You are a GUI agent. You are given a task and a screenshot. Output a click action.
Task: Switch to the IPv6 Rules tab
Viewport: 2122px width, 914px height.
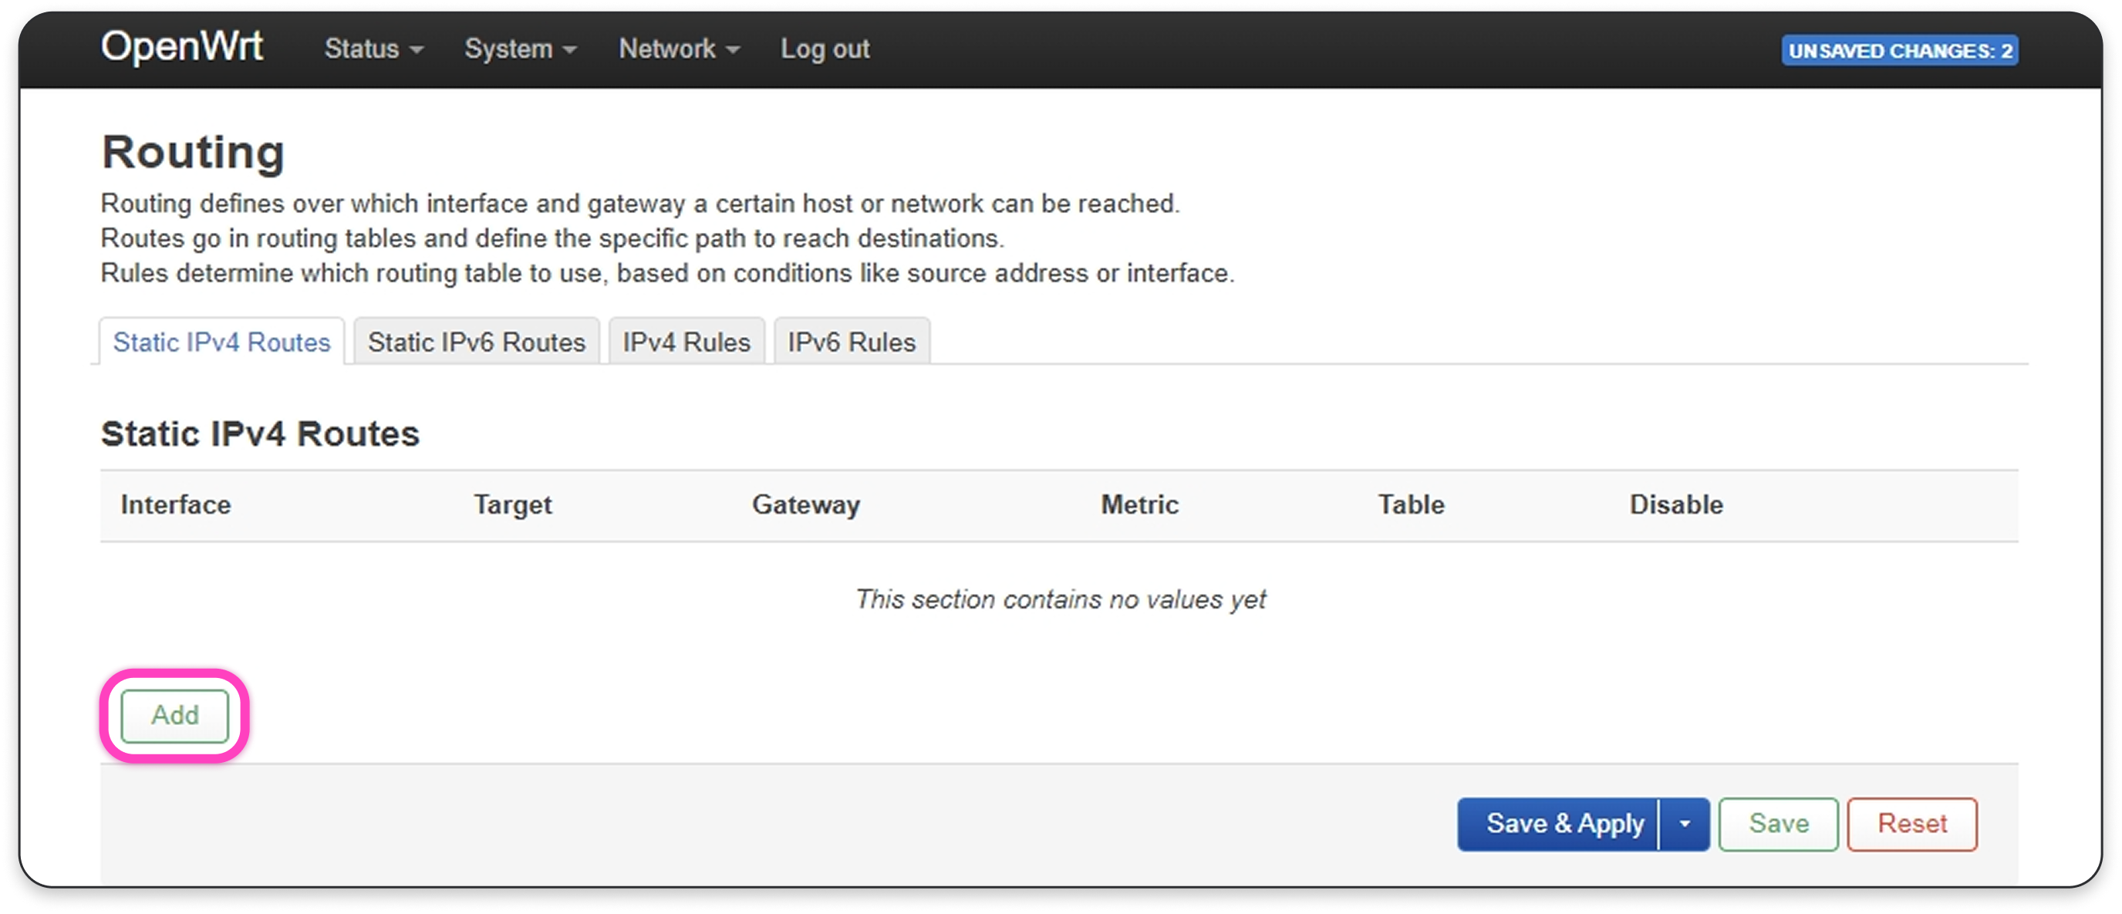pos(851,342)
